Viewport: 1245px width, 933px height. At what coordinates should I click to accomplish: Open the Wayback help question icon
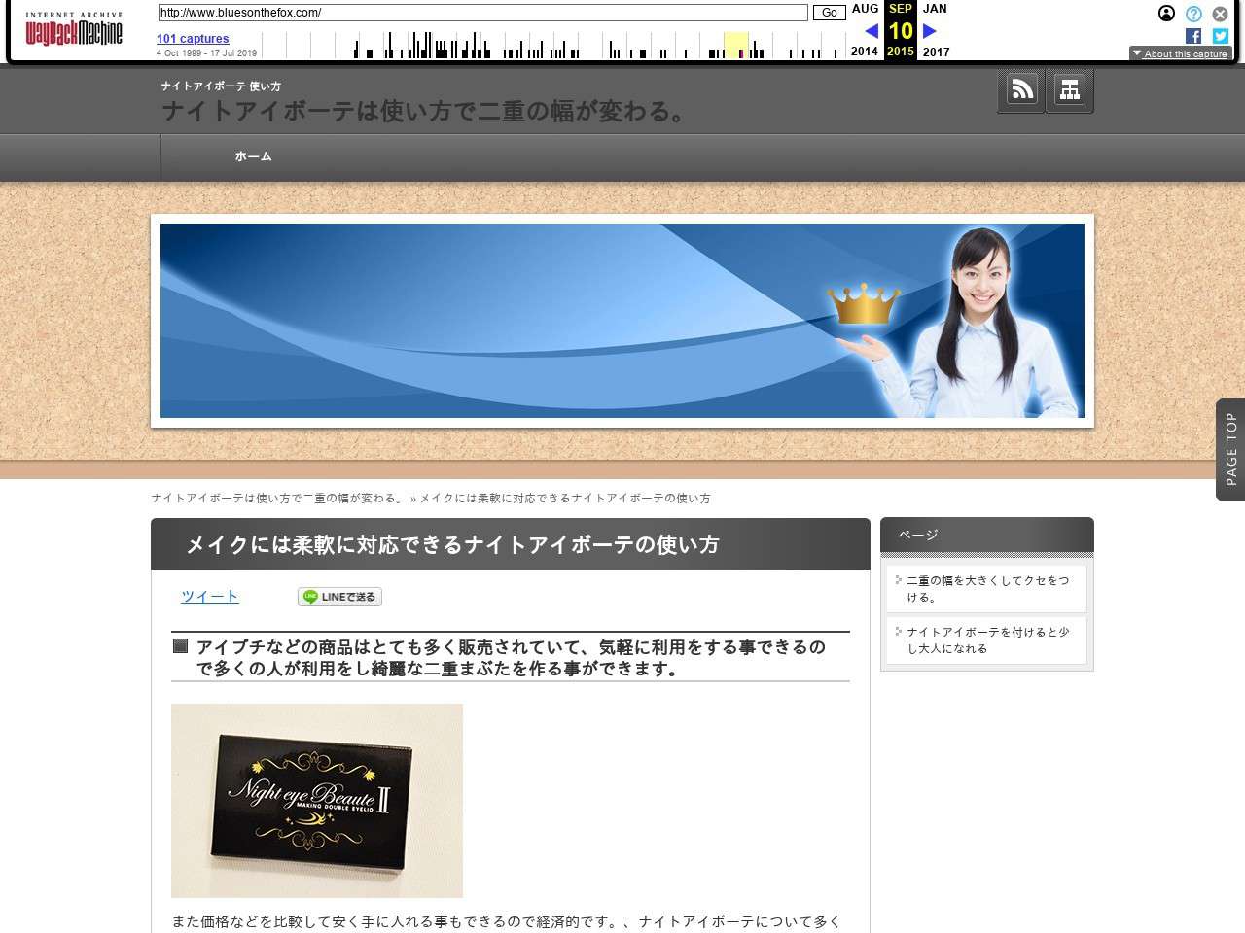pyautogui.click(x=1193, y=14)
